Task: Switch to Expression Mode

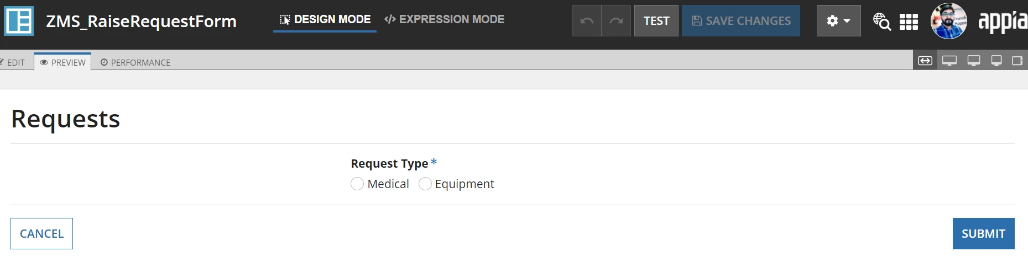Action: (x=444, y=19)
